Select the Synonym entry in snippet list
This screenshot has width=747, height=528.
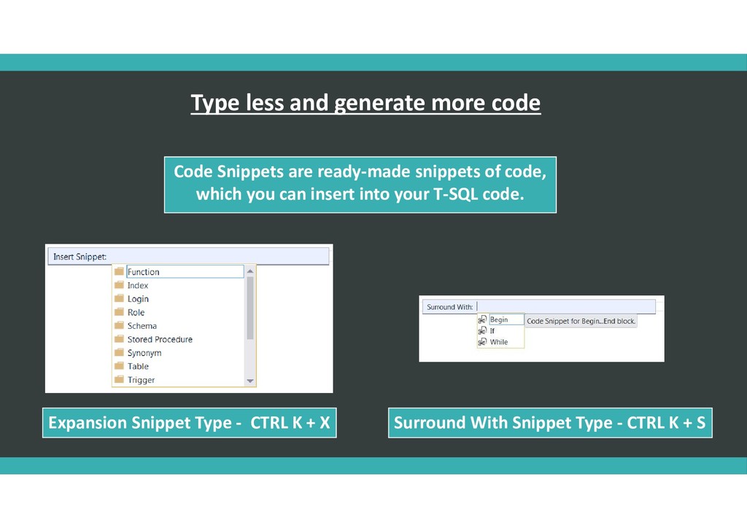pos(144,353)
